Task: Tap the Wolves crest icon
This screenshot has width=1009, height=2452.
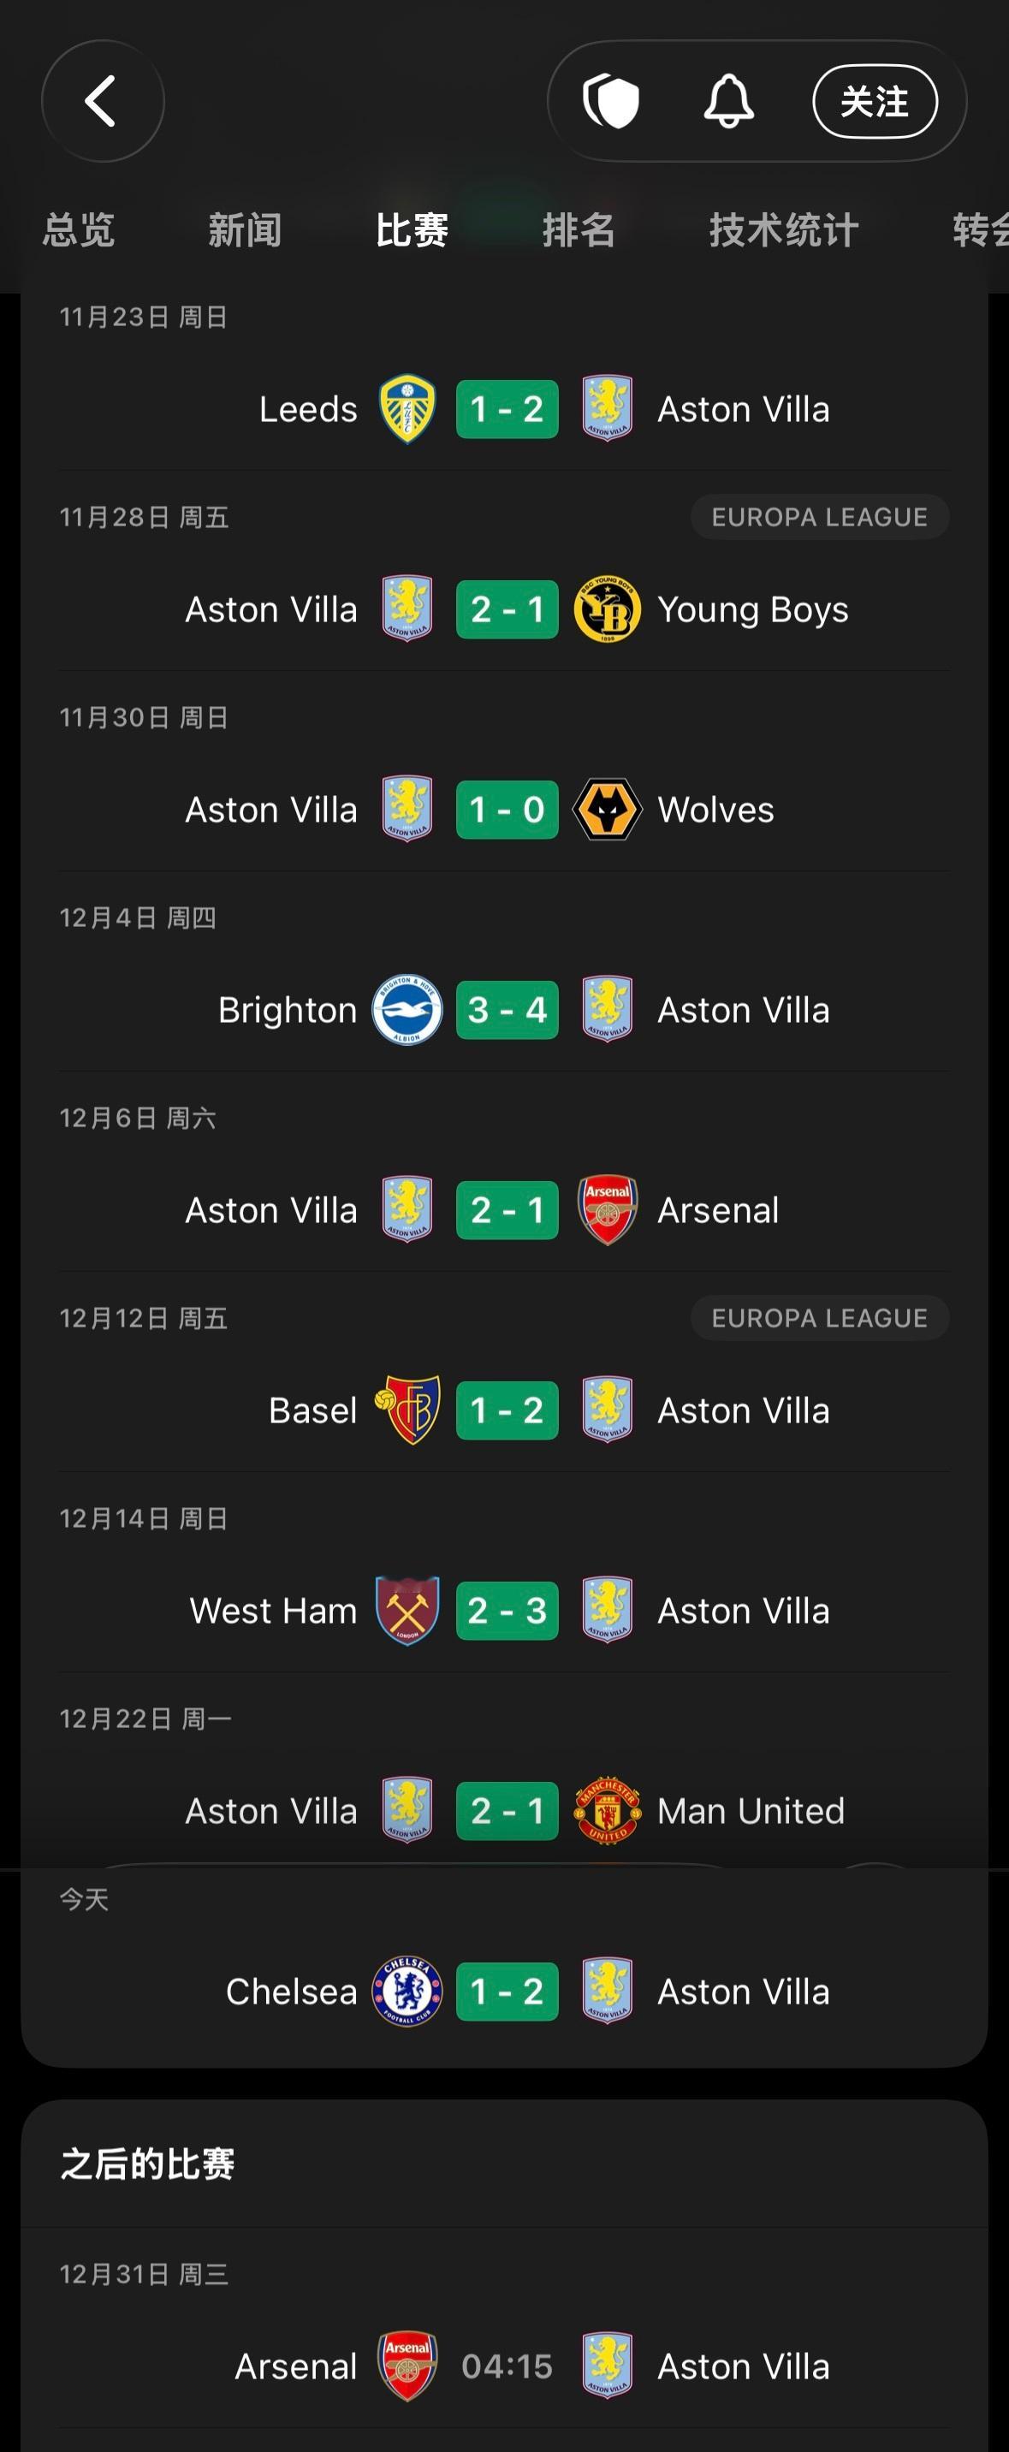Action: pos(608,809)
